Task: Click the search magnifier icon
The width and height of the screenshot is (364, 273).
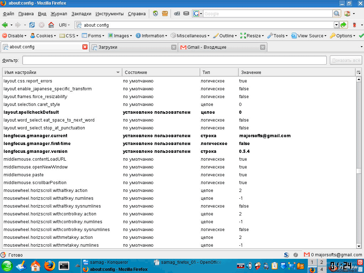Action: [x=337, y=14]
